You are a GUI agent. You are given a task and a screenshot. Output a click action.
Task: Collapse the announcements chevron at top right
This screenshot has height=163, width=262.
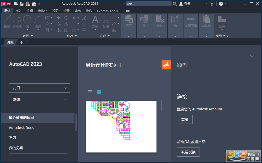(252, 56)
